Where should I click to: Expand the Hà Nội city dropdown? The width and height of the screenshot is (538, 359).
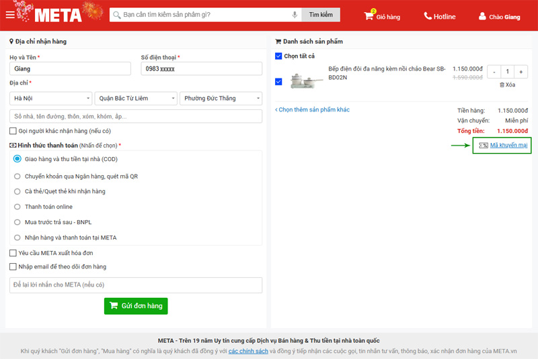point(50,99)
